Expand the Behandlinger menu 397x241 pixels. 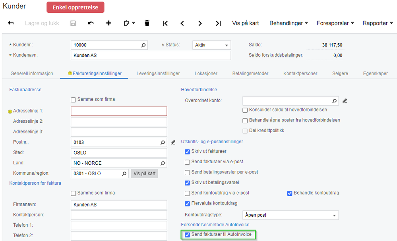point(289,23)
